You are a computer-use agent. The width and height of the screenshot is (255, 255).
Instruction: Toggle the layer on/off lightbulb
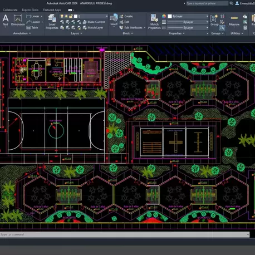62,16
